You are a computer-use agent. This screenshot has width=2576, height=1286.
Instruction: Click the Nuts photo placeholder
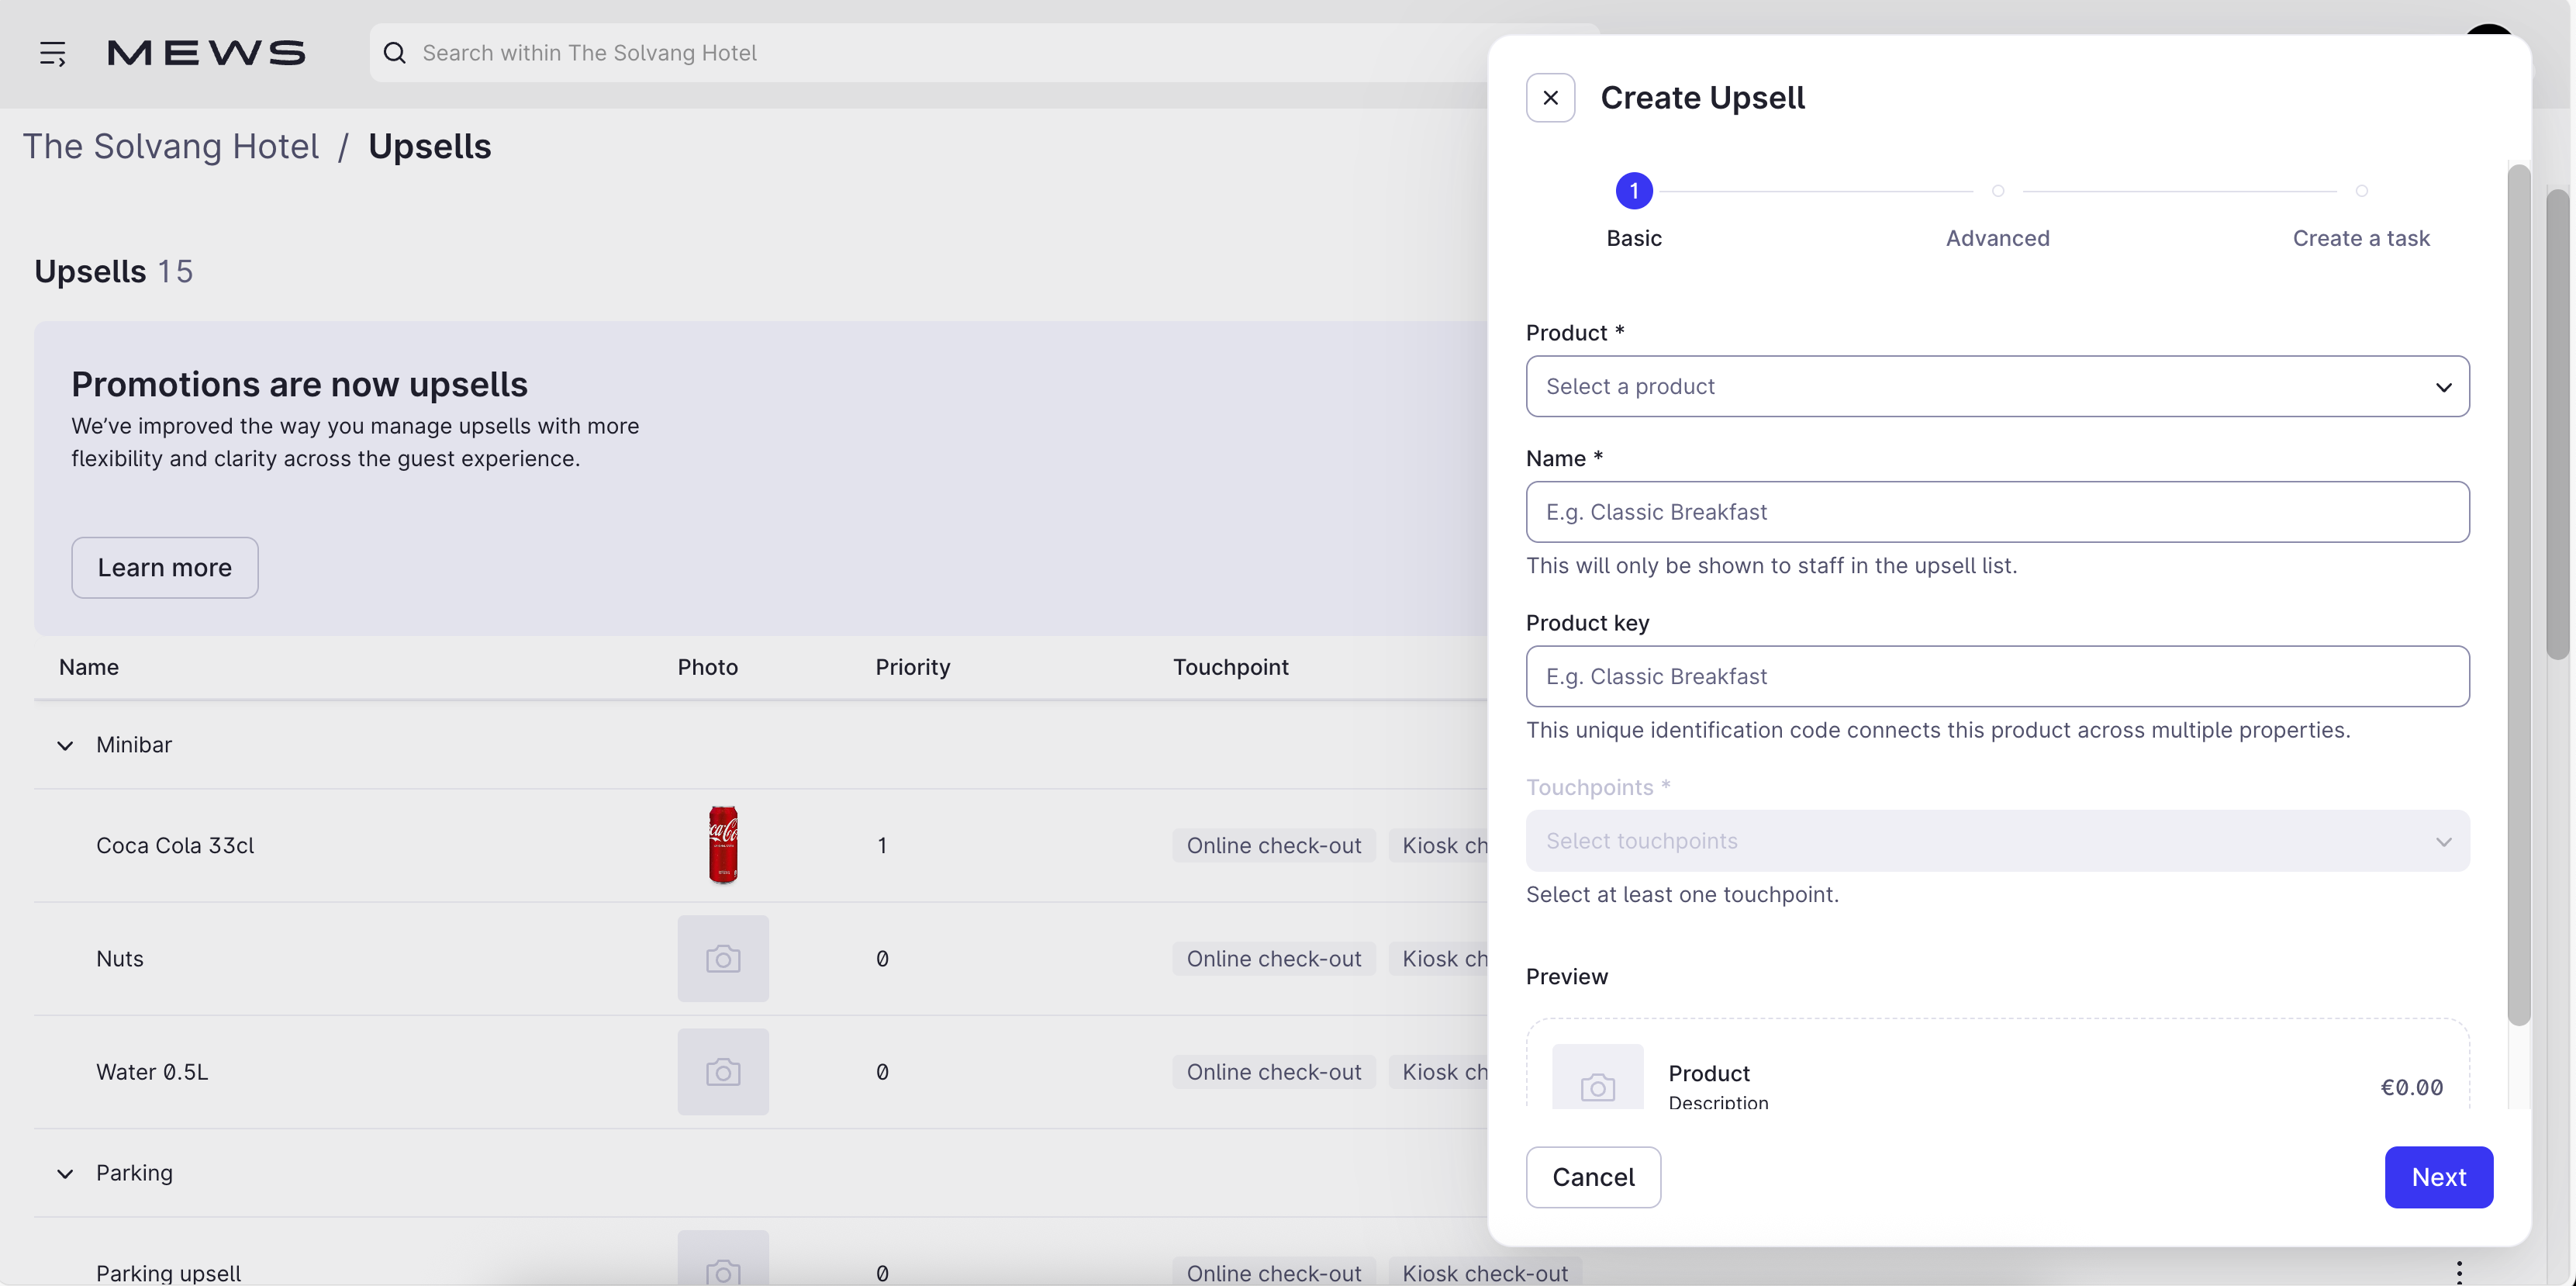[x=723, y=958]
